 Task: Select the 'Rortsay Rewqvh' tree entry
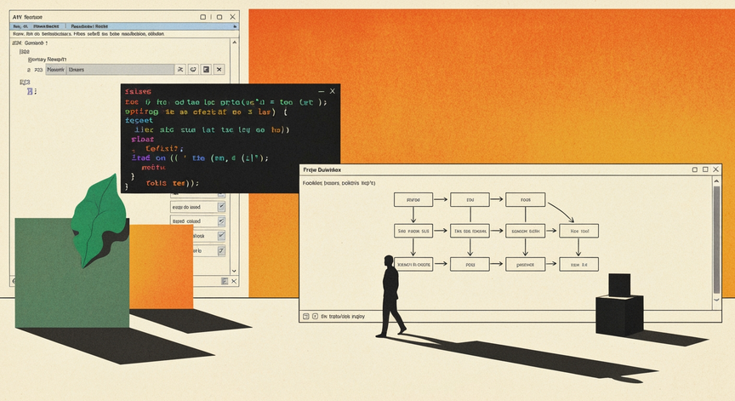[48, 60]
